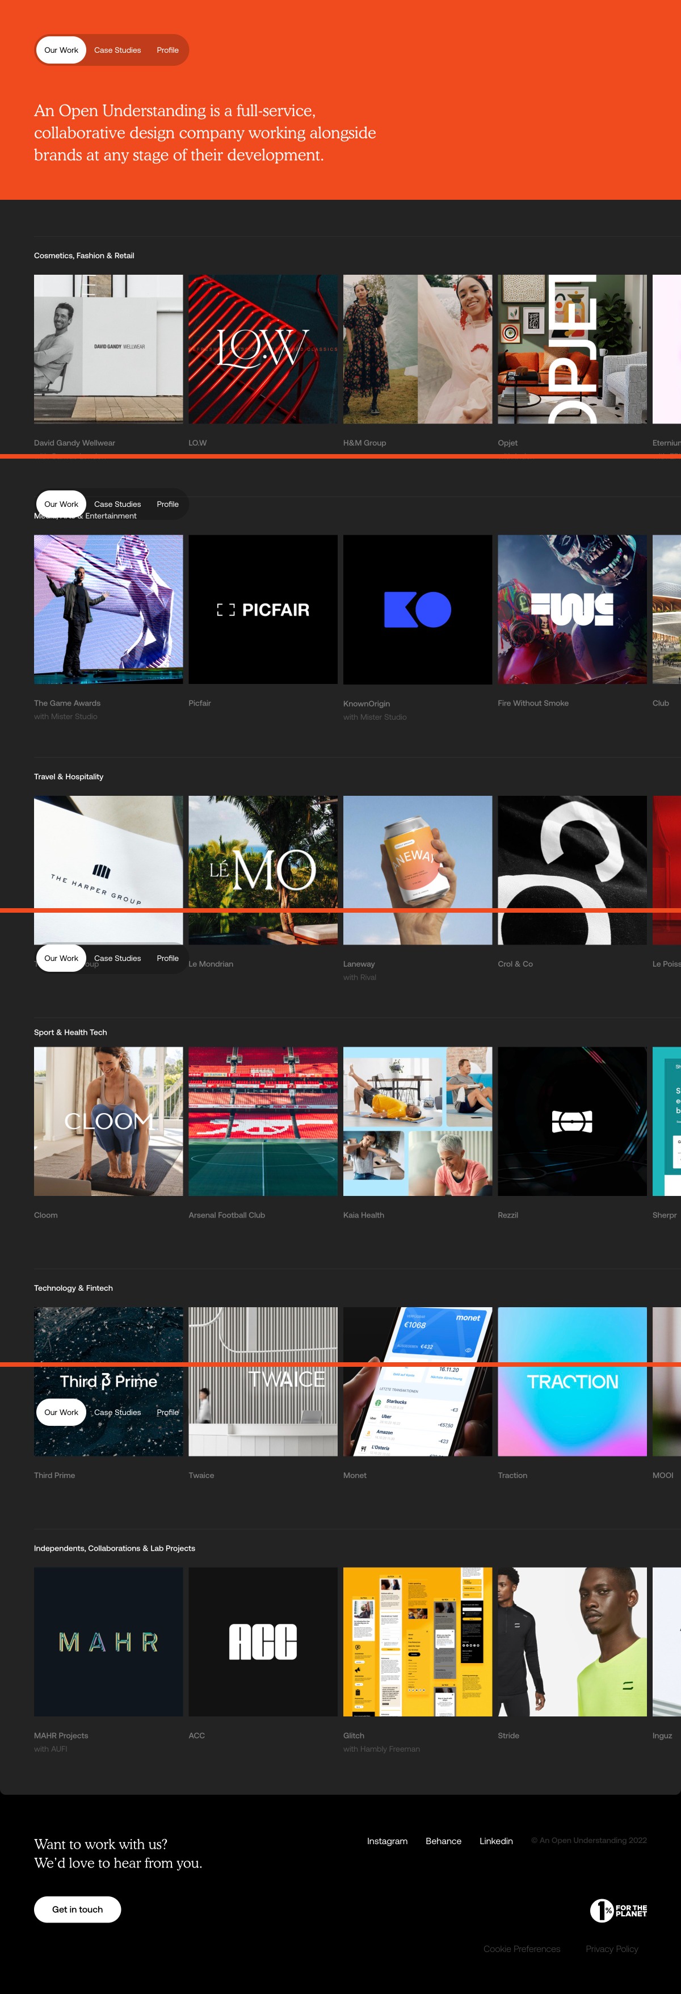The image size is (681, 1994).
Task: Open the Opjet interior project image
Action: 572,349
